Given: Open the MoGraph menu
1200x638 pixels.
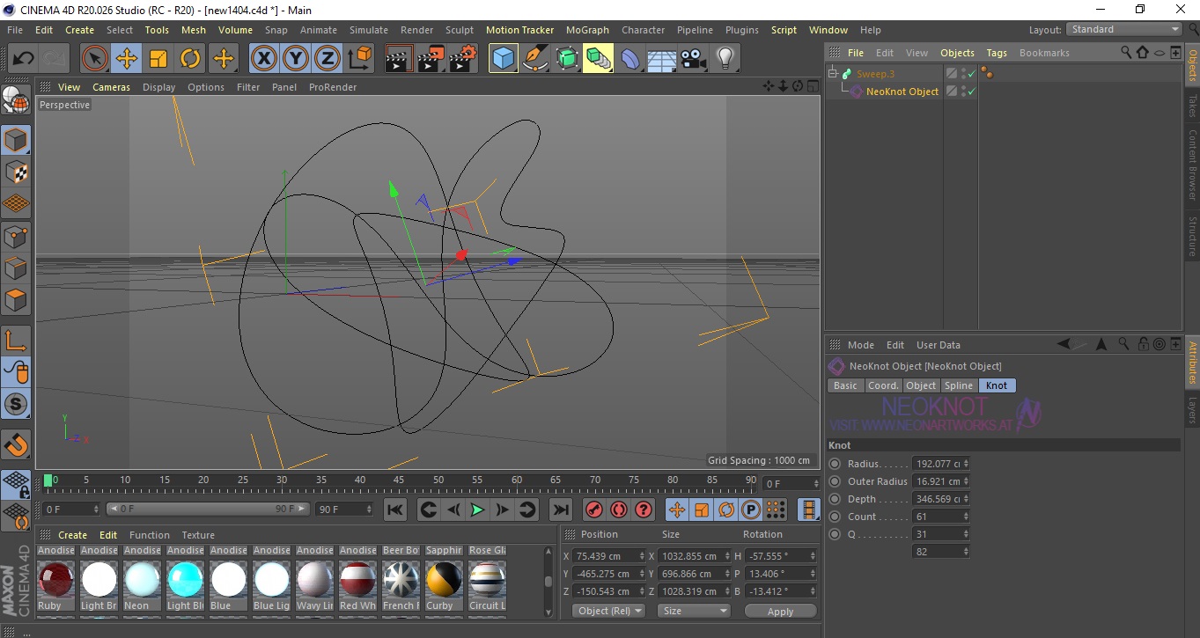Looking at the screenshot, I should 587,30.
